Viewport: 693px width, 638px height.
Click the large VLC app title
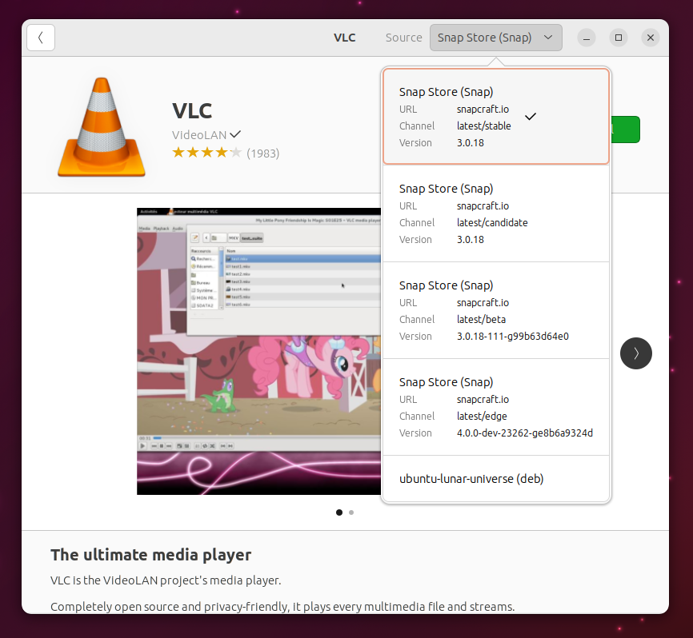click(x=192, y=111)
